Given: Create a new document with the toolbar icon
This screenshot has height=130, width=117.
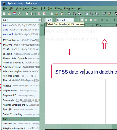Looking at the screenshot, I should click(4, 14).
